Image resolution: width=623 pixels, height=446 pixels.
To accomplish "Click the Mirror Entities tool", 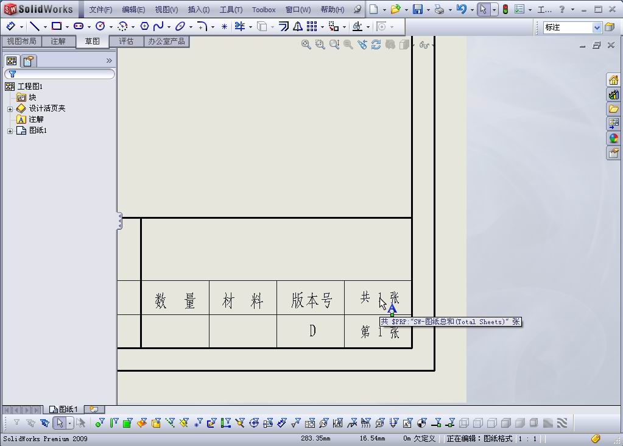I will coord(298,26).
